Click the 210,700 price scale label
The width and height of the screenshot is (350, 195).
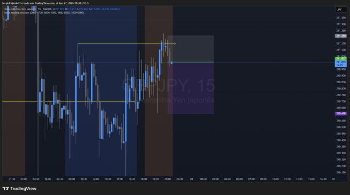(341, 102)
